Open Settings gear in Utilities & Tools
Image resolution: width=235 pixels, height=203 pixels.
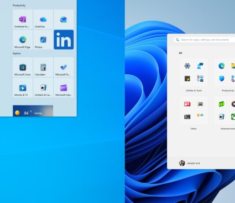[187, 66]
